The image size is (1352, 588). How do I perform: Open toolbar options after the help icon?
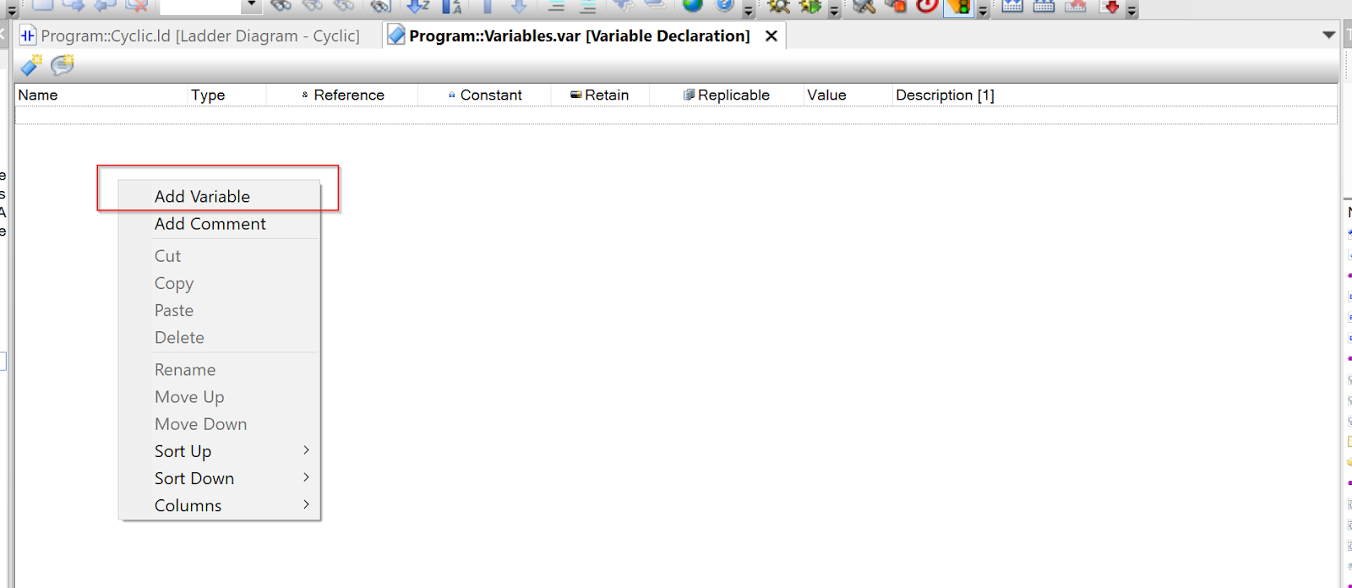[749, 10]
